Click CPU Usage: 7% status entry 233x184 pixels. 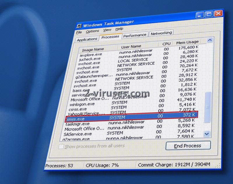pyautogui.click(x=102, y=165)
